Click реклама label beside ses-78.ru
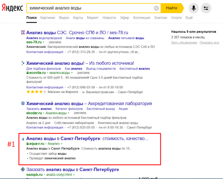Viewport: 223px width, 179px height. point(55,42)
